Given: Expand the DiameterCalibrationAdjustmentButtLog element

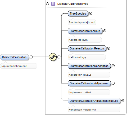Looking at the screenshot, I should click(x=123, y=101).
